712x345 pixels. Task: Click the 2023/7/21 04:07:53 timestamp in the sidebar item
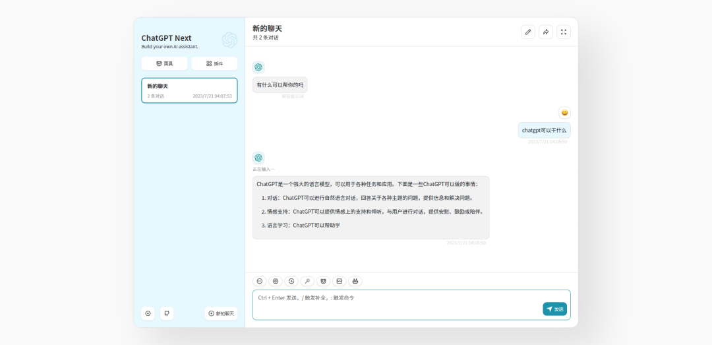(x=212, y=96)
